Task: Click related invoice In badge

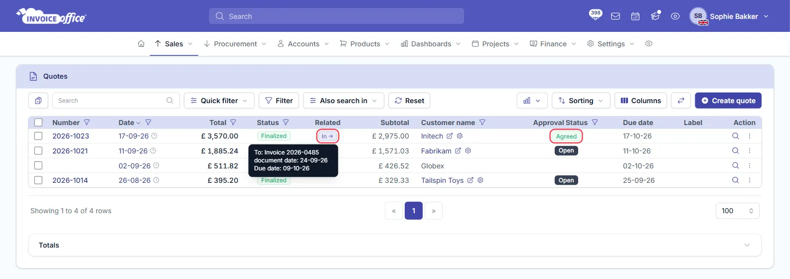Action: coord(327,136)
